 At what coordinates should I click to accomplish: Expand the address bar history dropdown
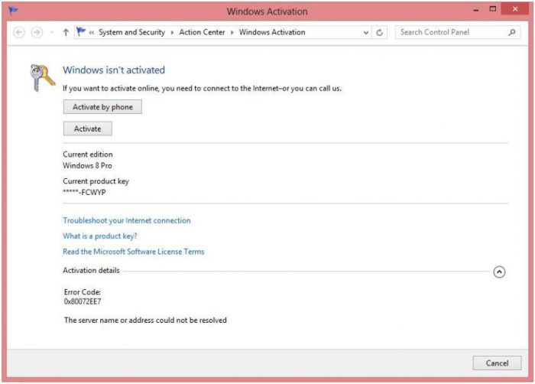coord(365,33)
